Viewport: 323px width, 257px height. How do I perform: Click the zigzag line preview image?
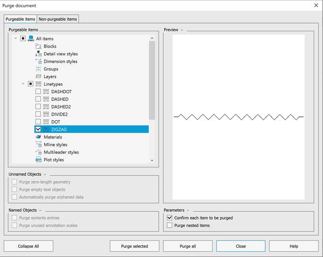[238, 117]
